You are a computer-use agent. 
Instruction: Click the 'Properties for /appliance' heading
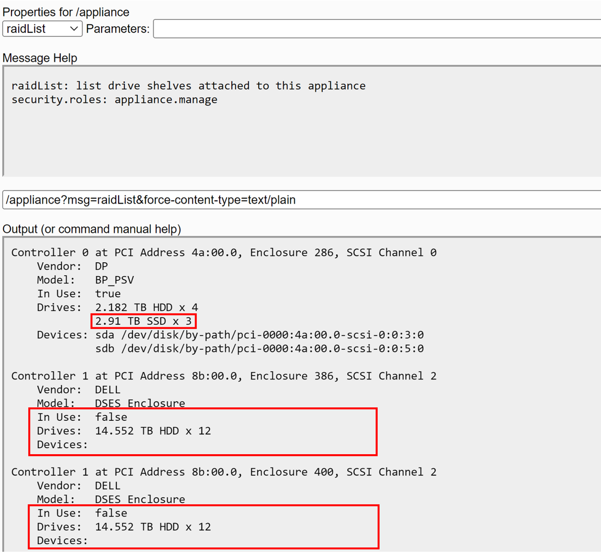[x=66, y=12]
